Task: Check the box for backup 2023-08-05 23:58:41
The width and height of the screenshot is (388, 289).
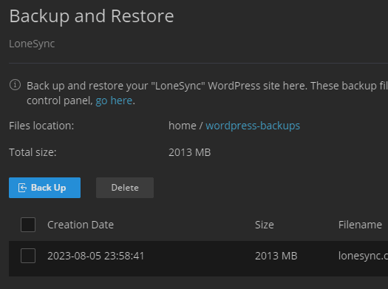Action: pyautogui.click(x=28, y=256)
